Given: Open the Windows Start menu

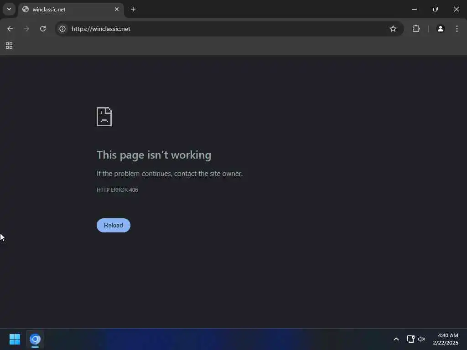Looking at the screenshot, I should click(15, 339).
